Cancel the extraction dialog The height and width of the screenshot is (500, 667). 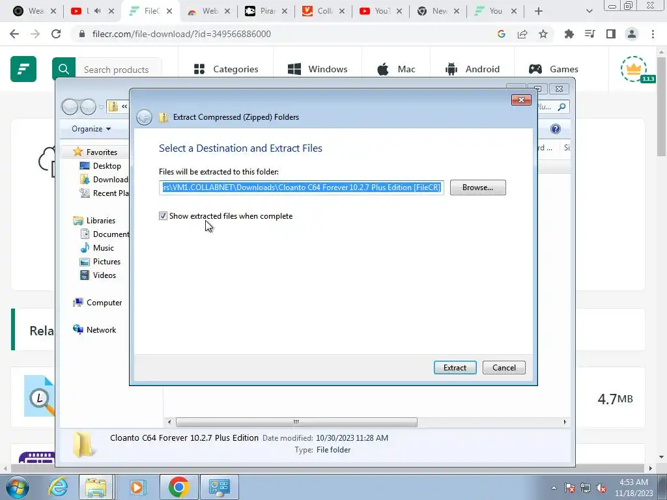(x=504, y=368)
